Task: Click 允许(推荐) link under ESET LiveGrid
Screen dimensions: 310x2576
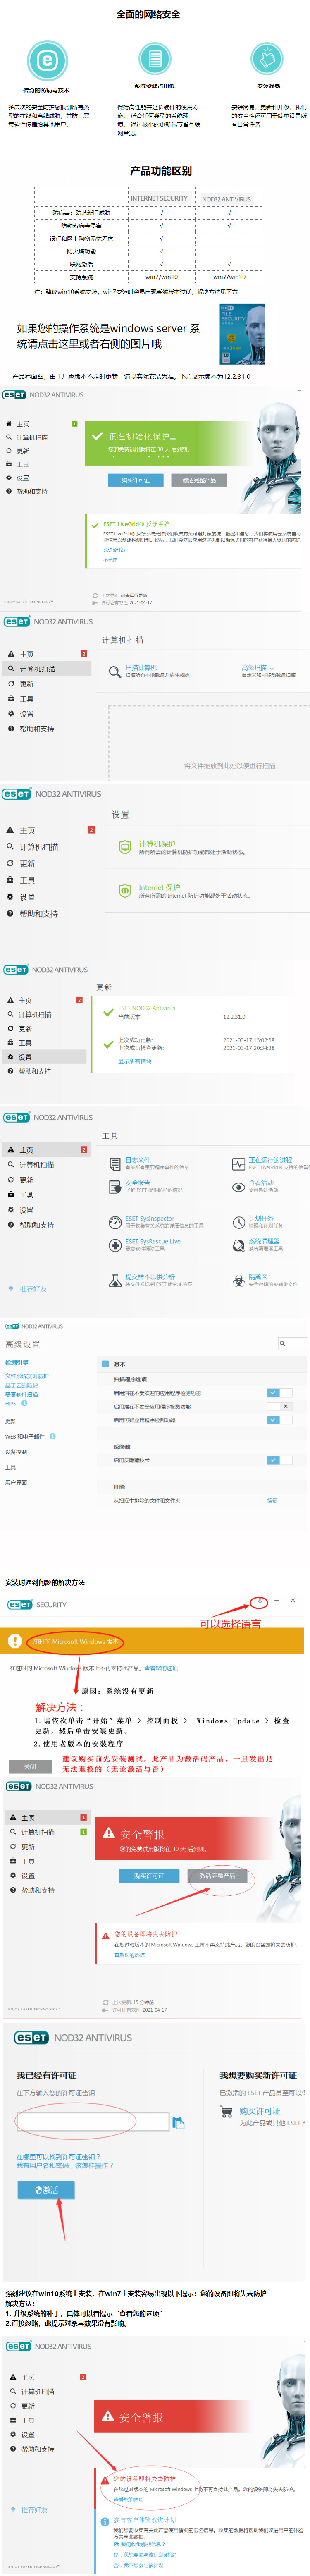Action: [x=114, y=549]
